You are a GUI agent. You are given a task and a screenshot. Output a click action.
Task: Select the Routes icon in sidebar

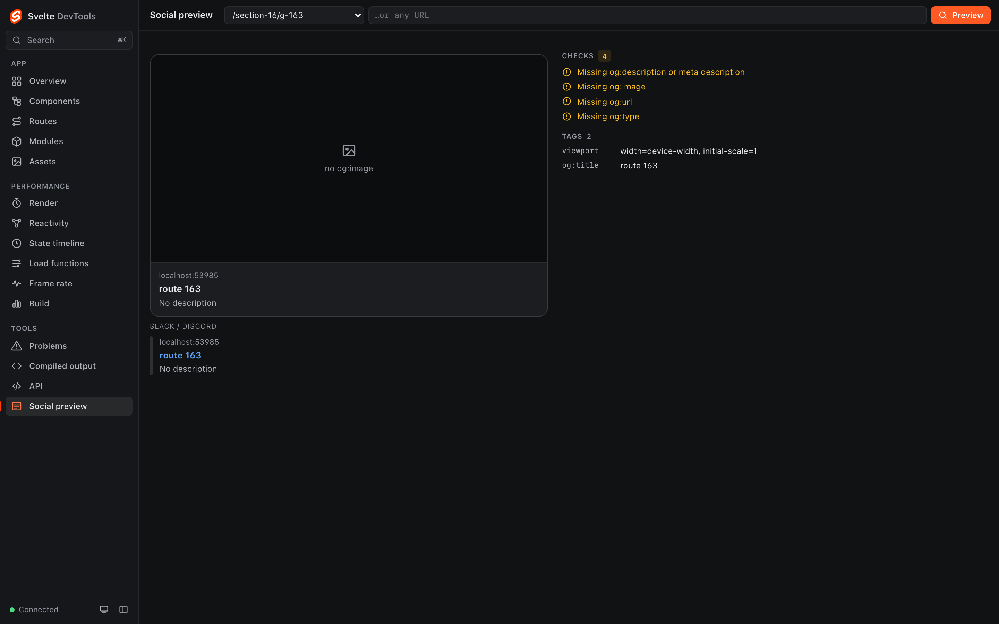coord(17,121)
